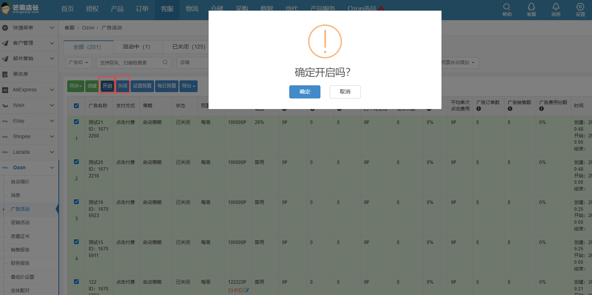Expand the 邮件营销 sidebar section
Screen dimensions: 592x295
click(x=52, y=59)
